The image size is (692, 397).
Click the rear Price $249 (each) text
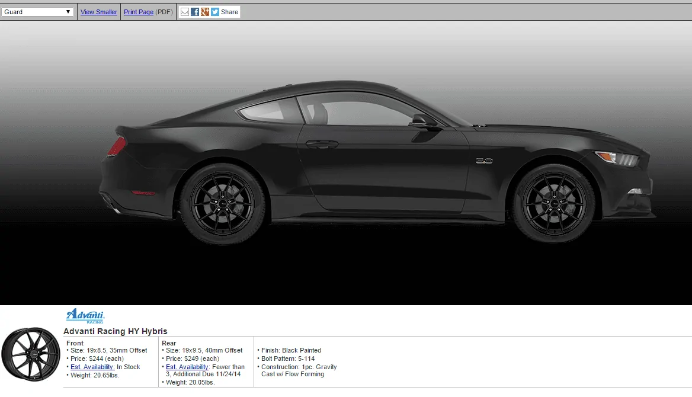click(193, 358)
